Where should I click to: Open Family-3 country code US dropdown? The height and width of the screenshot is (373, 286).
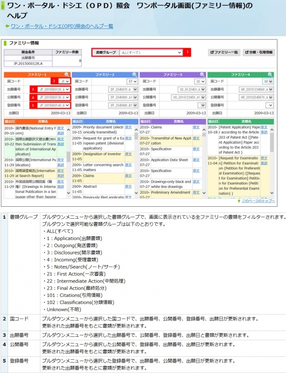[x=200, y=81]
